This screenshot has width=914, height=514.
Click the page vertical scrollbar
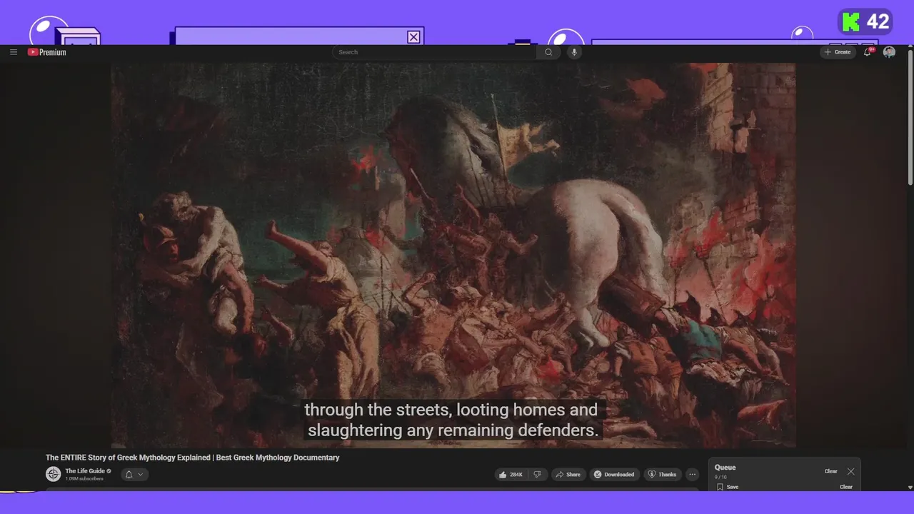point(910,118)
